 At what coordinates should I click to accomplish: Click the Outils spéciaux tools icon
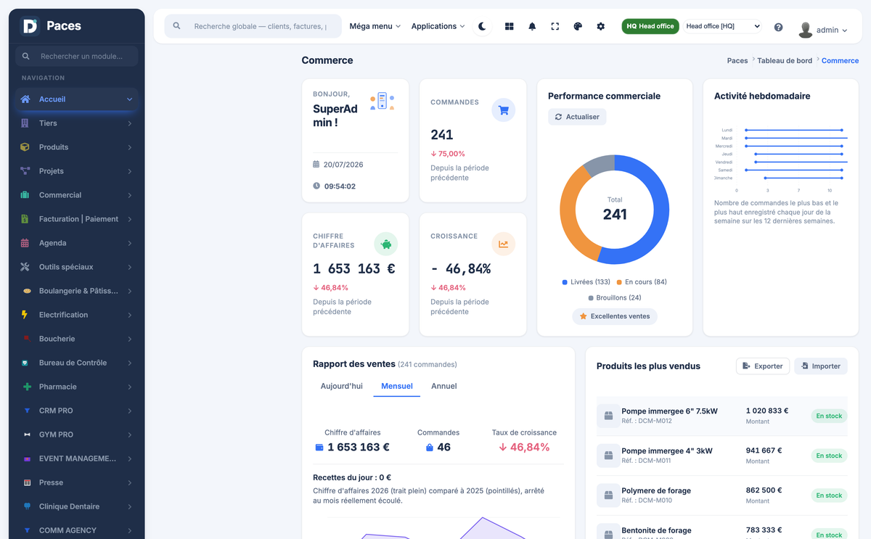click(25, 267)
